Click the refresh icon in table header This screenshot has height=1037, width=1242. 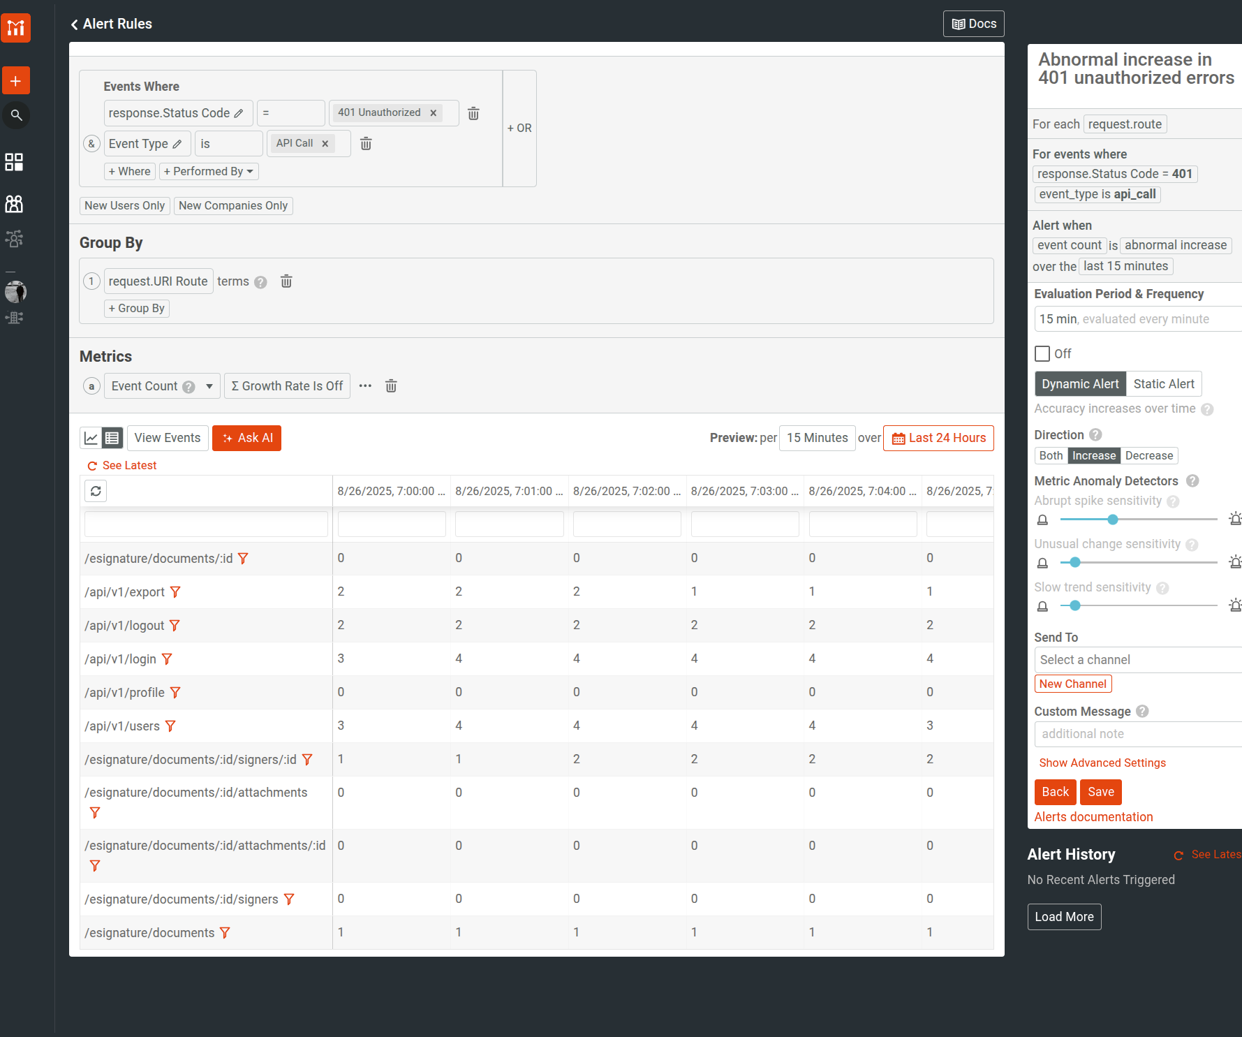[96, 491]
